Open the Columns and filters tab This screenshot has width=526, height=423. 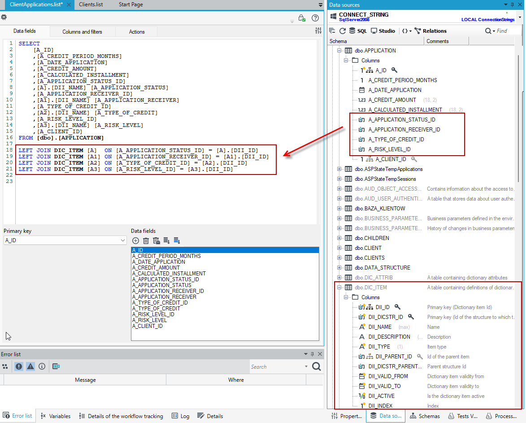(x=82, y=32)
